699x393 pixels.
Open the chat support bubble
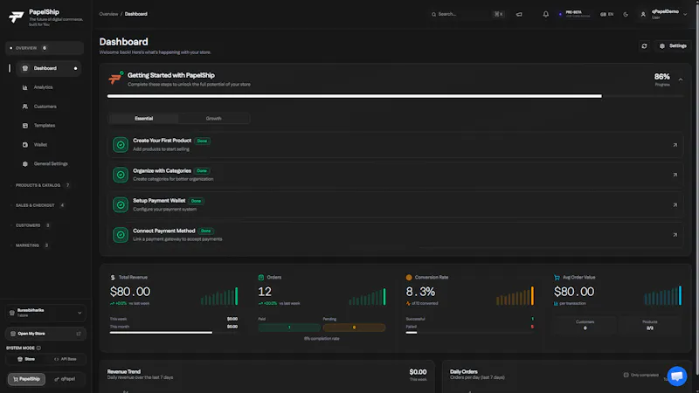coord(676,376)
